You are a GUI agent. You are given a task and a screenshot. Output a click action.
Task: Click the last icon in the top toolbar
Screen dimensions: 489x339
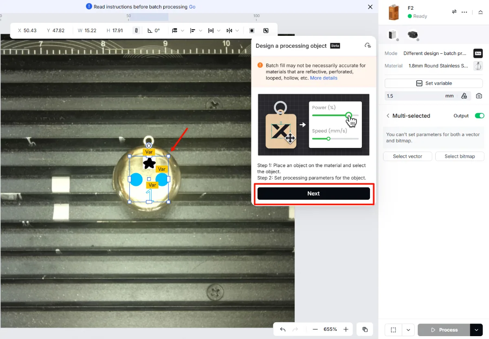(x=266, y=31)
